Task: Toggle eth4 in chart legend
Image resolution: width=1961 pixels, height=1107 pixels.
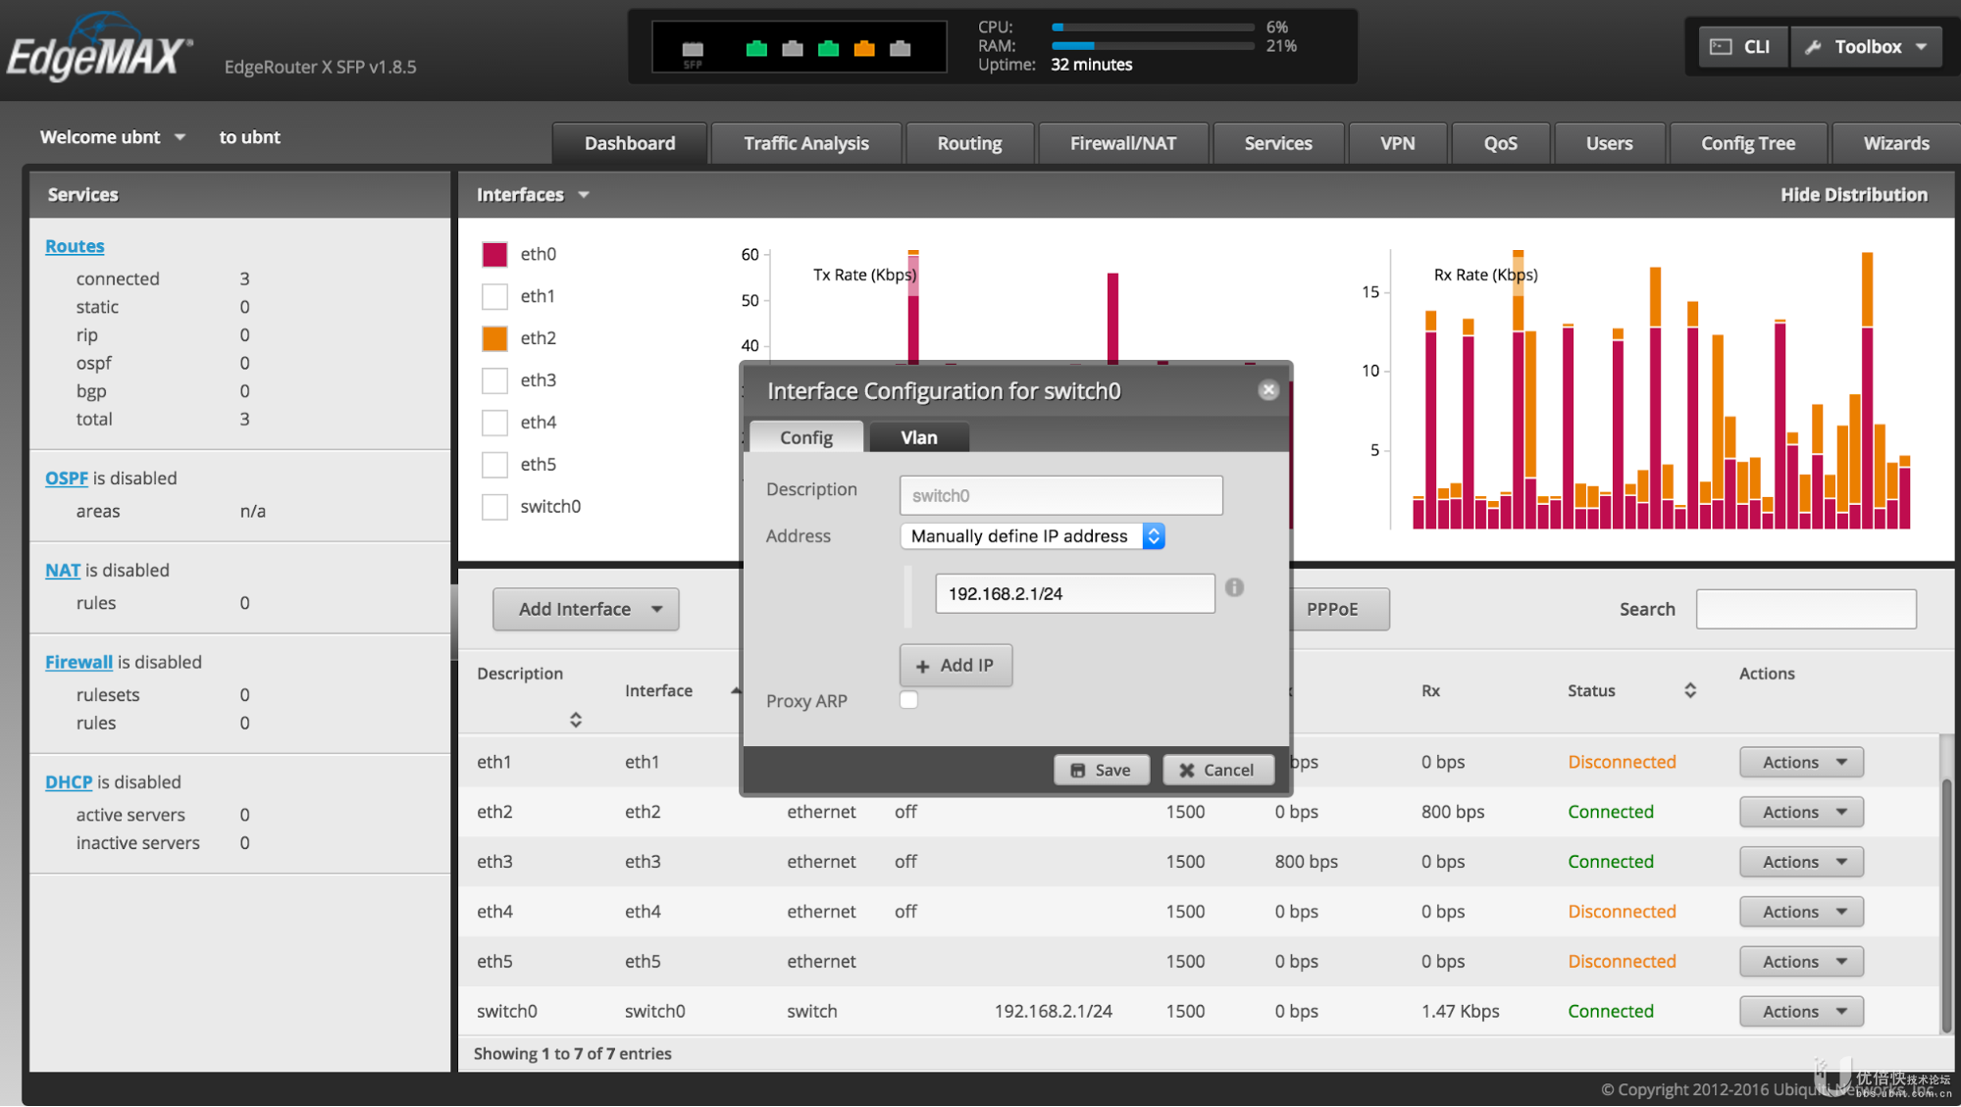Action: [494, 423]
